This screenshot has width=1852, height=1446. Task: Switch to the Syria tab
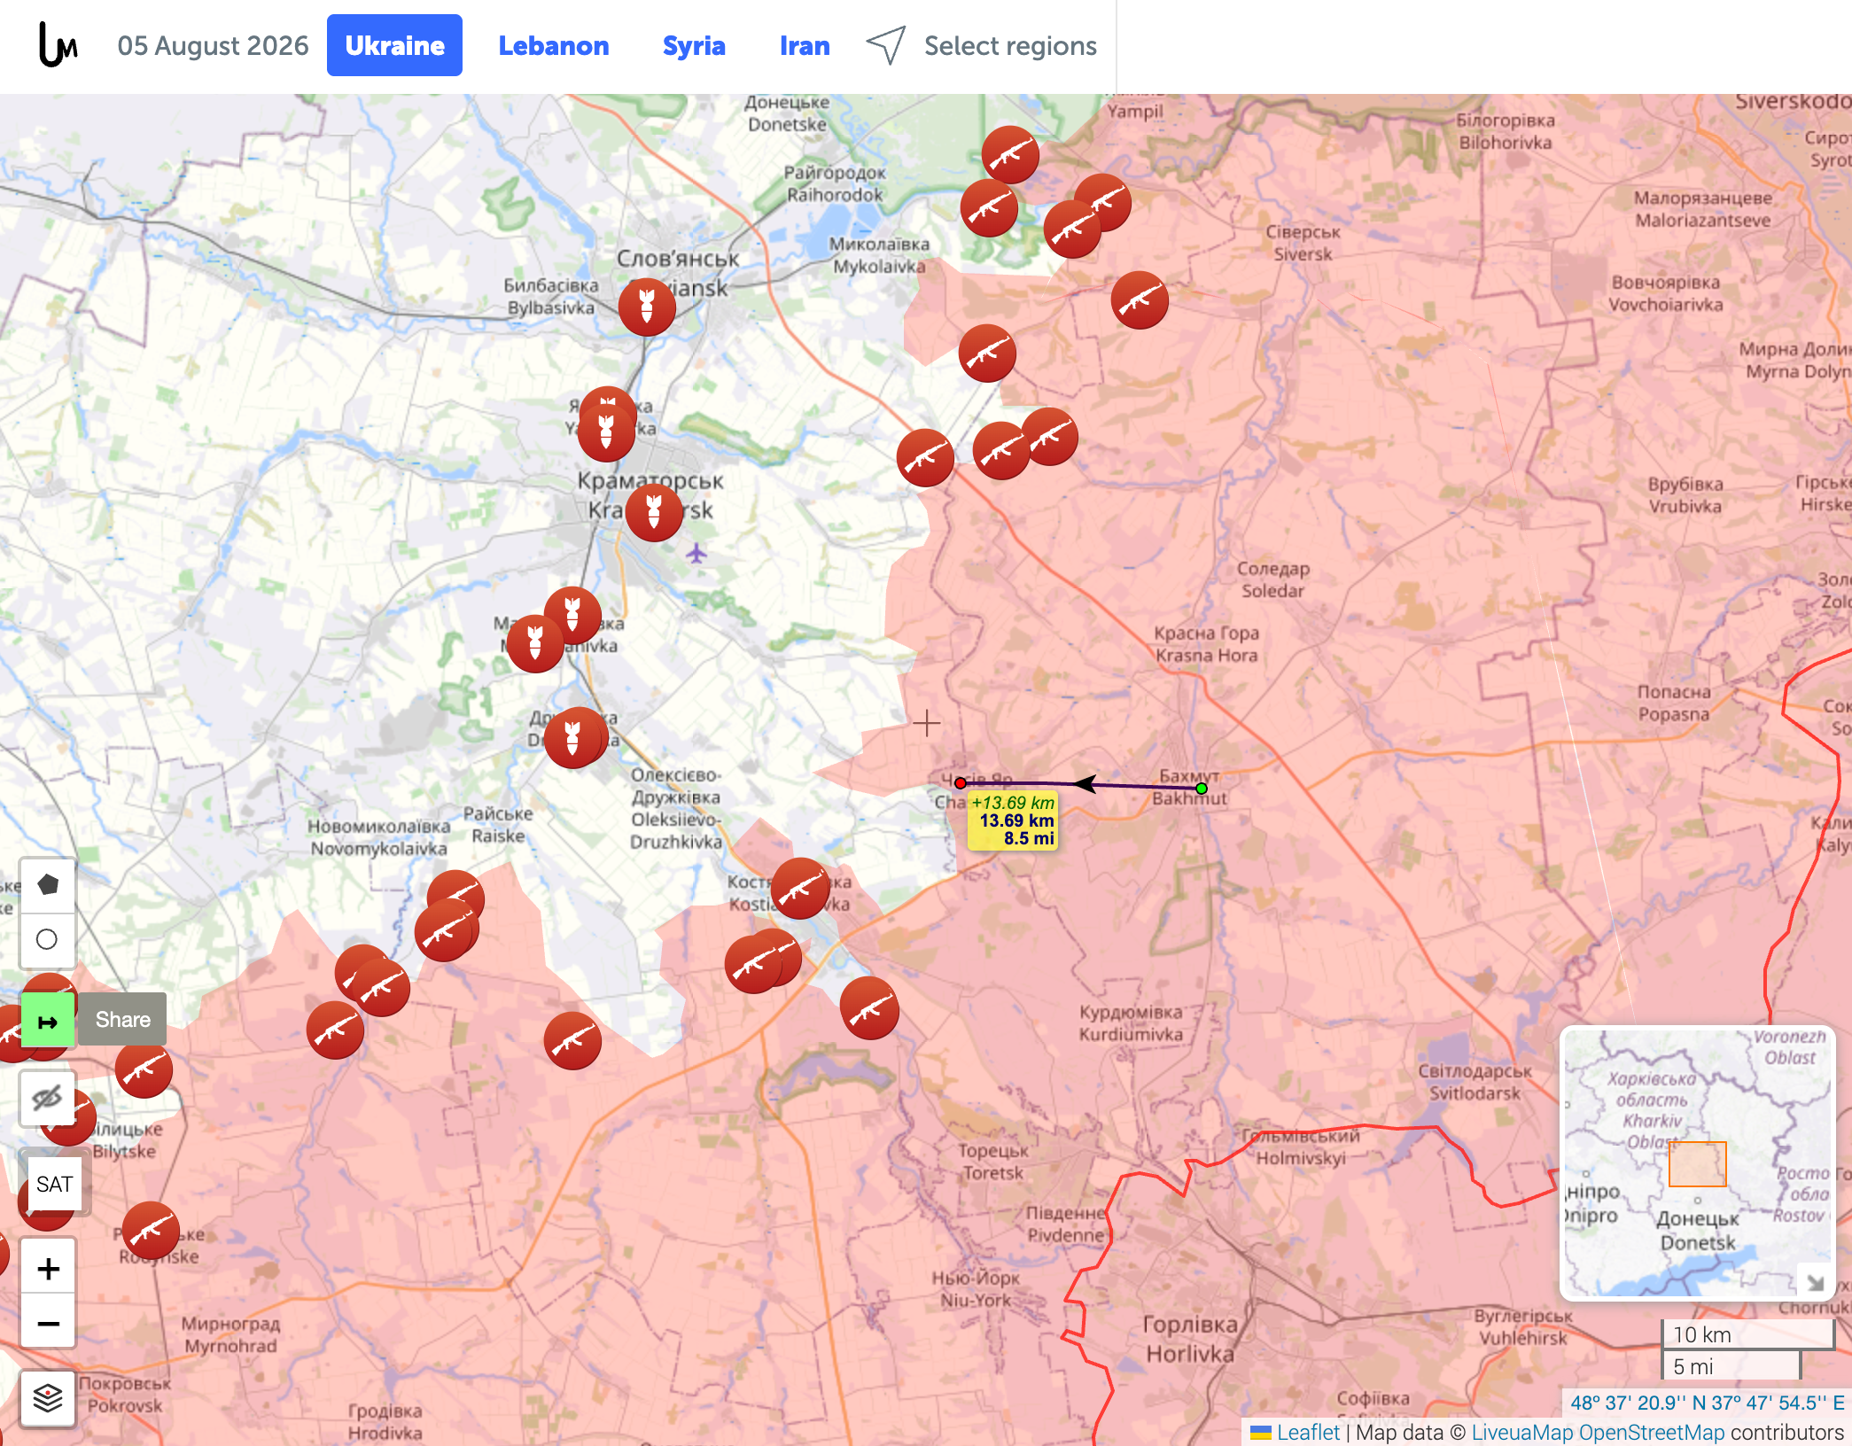pyautogui.click(x=694, y=45)
